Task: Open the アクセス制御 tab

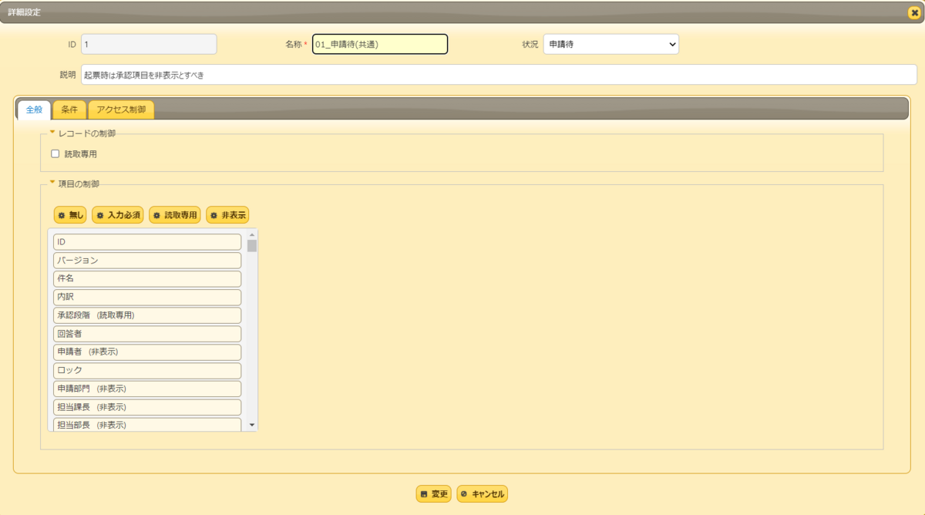Action: click(x=121, y=109)
